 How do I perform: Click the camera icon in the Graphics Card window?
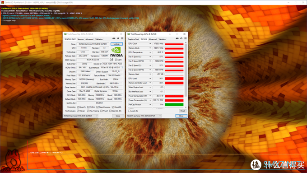[114, 38]
